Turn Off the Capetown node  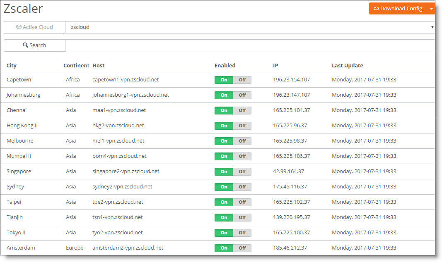[x=242, y=80]
